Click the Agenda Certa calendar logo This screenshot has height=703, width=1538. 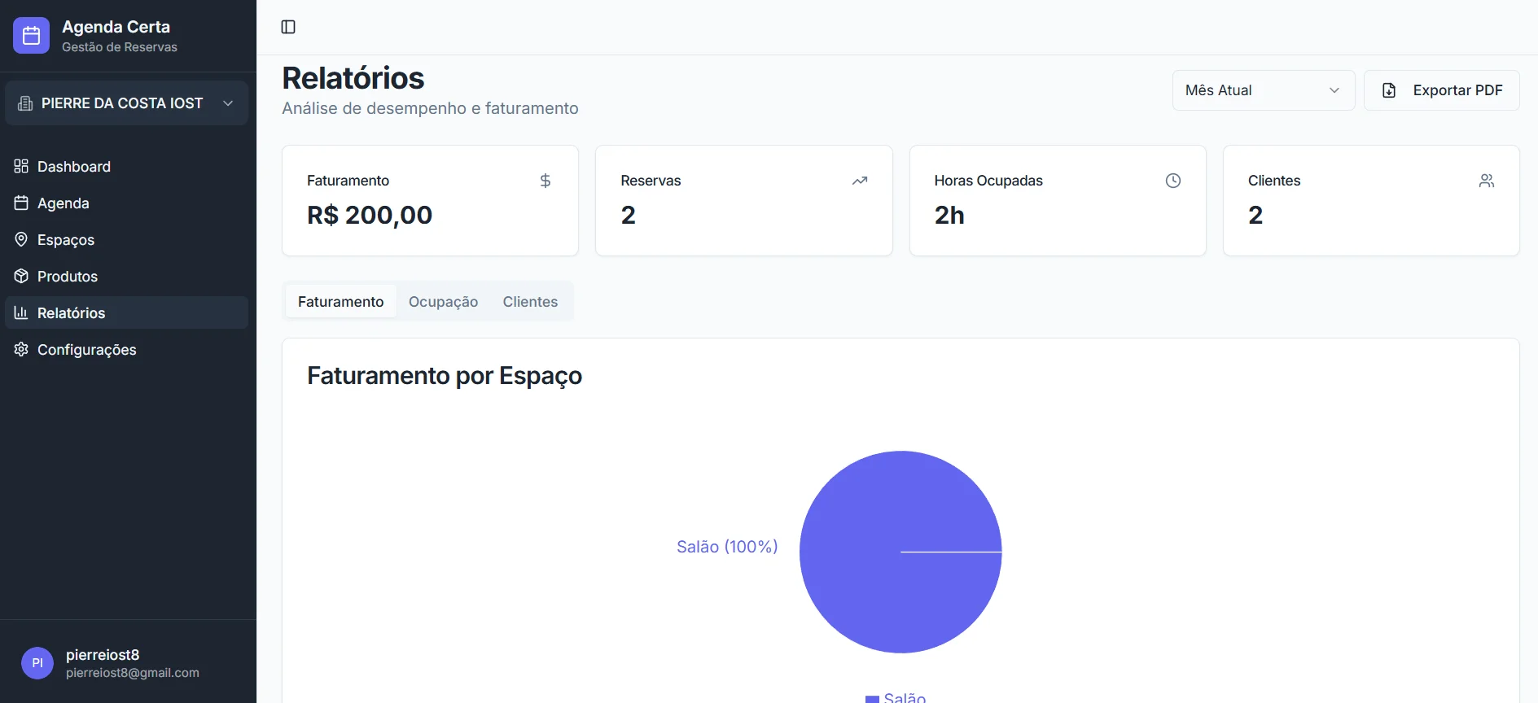pos(31,36)
